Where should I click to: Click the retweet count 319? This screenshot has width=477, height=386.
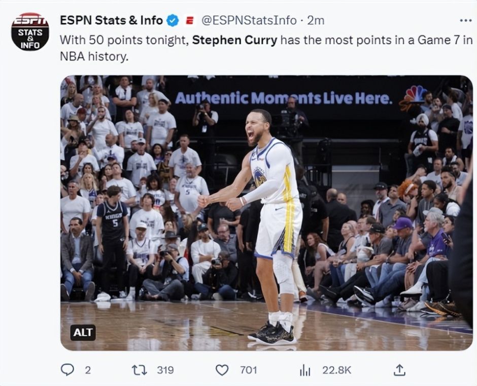coord(165,370)
